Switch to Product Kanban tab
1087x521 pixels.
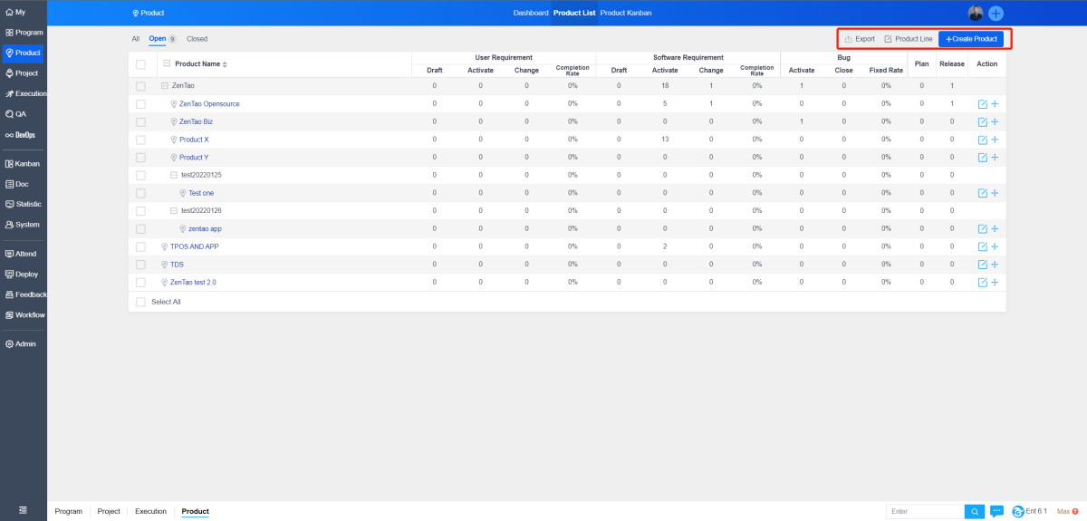tap(625, 14)
